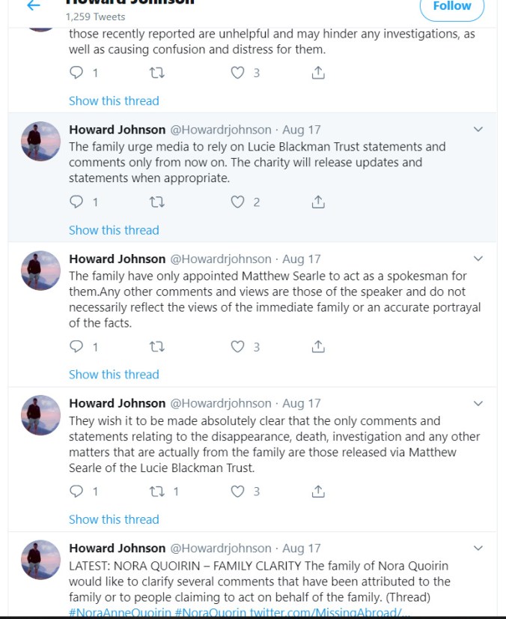Retweet the Lucie Blackman Trust statements tweet
This screenshot has width=506, height=619.
157,202
